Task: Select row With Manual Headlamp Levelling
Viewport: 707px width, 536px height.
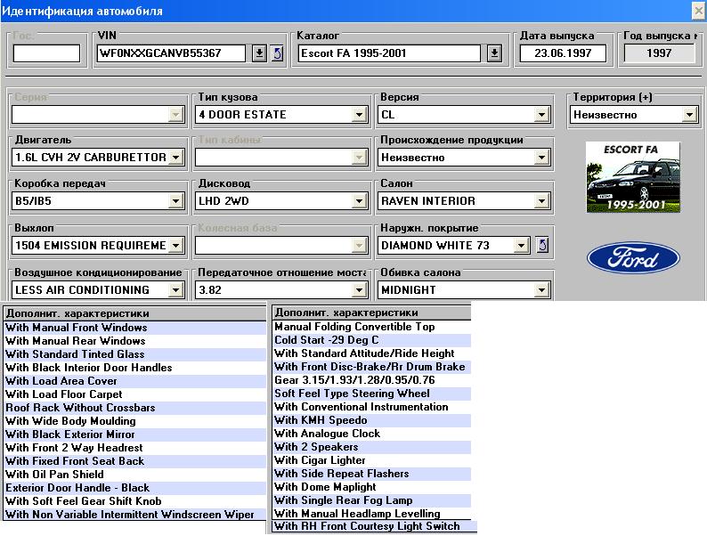Action: click(372, 514)
